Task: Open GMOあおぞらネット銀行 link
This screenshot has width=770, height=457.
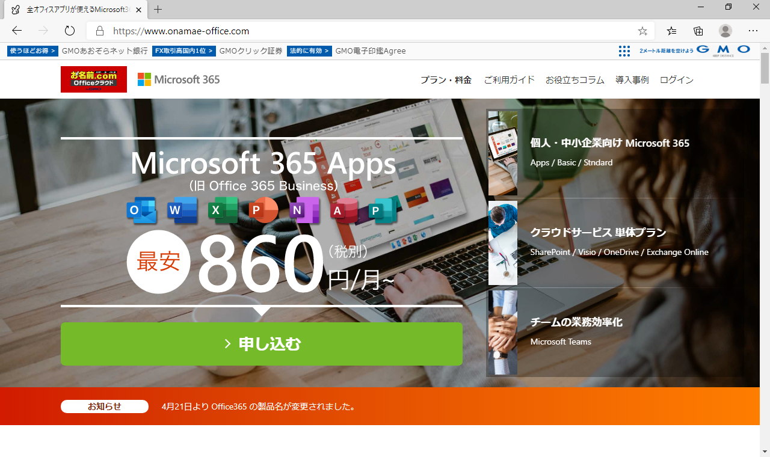Action: pos(105,51)
